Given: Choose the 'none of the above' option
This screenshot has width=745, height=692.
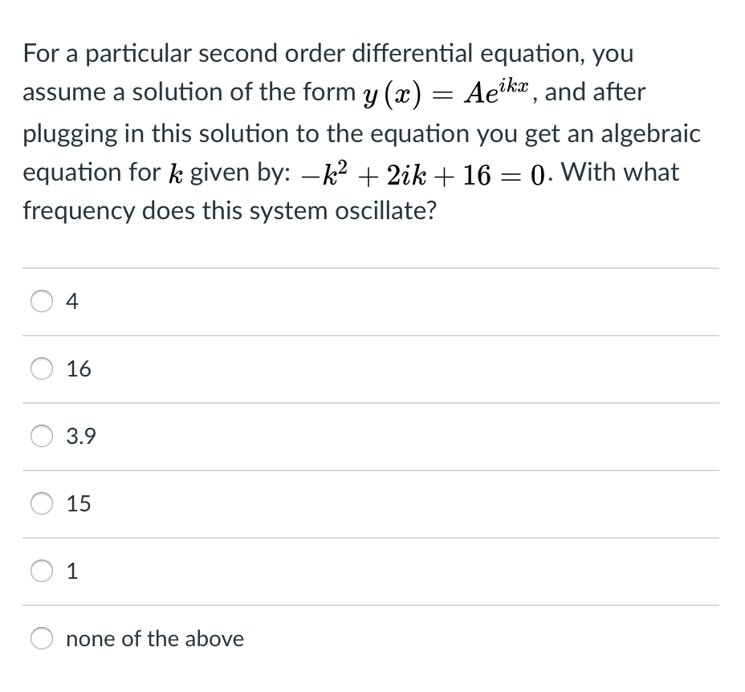Looking at the screenshot, I should click(x=42, y=639).
